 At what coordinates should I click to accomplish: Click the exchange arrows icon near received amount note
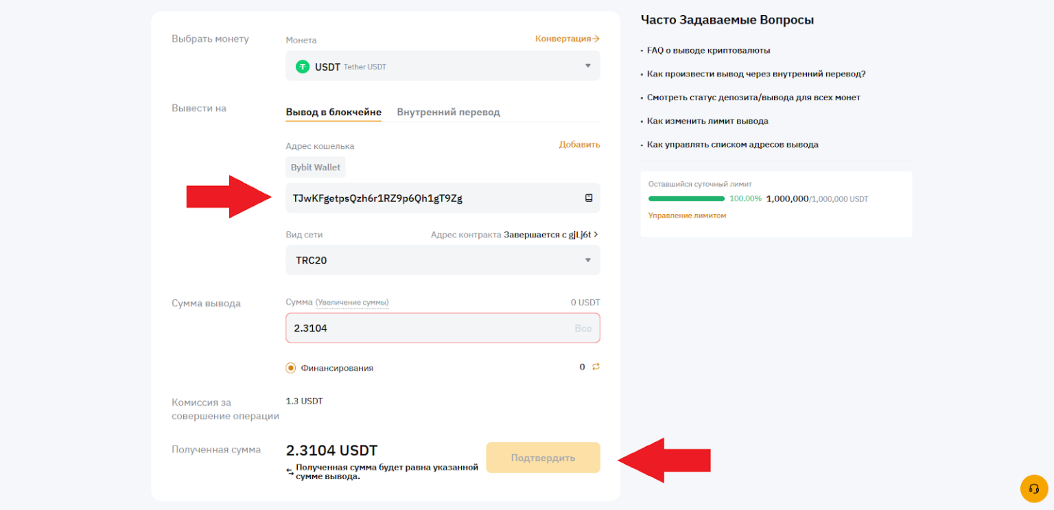pyautogui.click(x=290, y=472)
